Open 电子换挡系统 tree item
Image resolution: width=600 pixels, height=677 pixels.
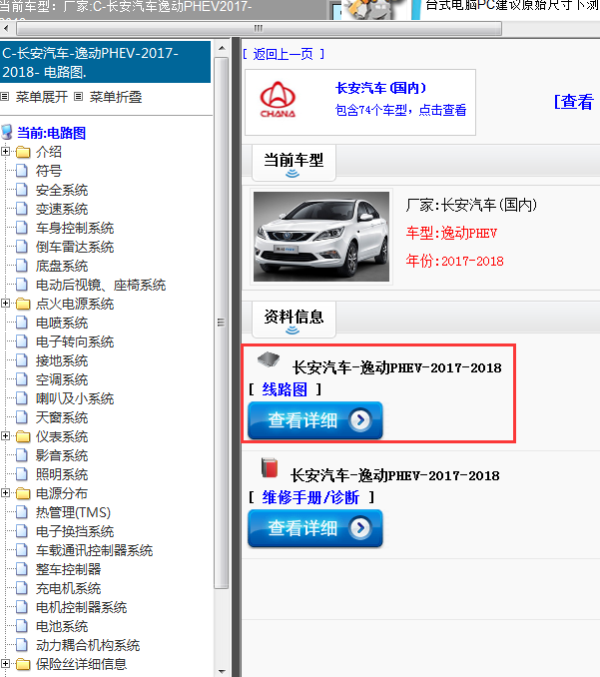(x=75, y=531)
